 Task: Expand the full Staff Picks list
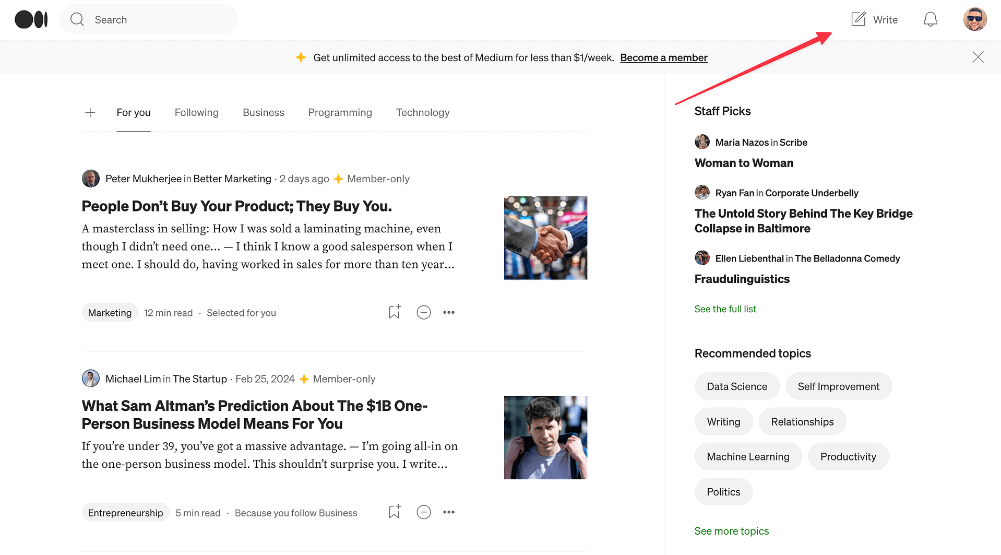coord(725,309)
